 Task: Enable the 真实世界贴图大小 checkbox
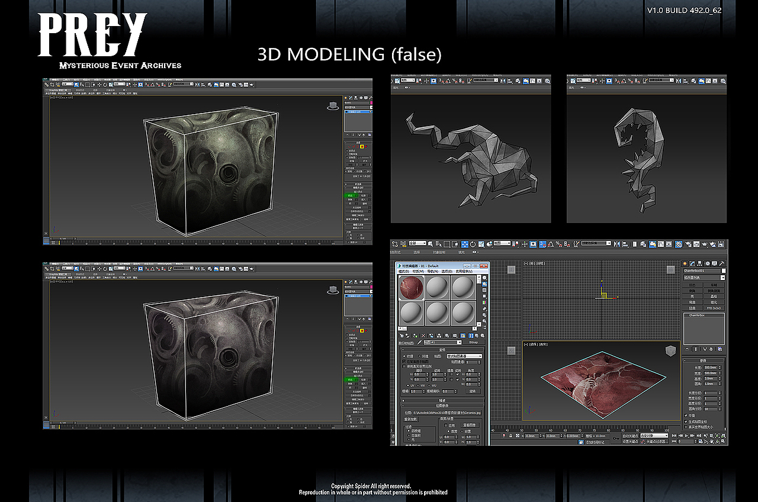[x=686, y=426]
